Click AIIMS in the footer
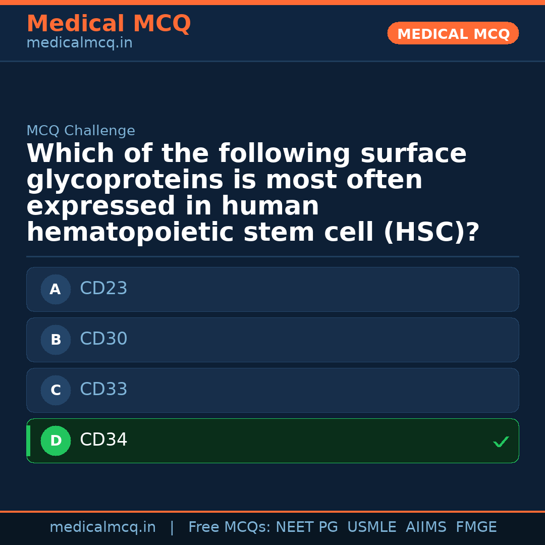545x545 pixels. [x=426, y=527]
